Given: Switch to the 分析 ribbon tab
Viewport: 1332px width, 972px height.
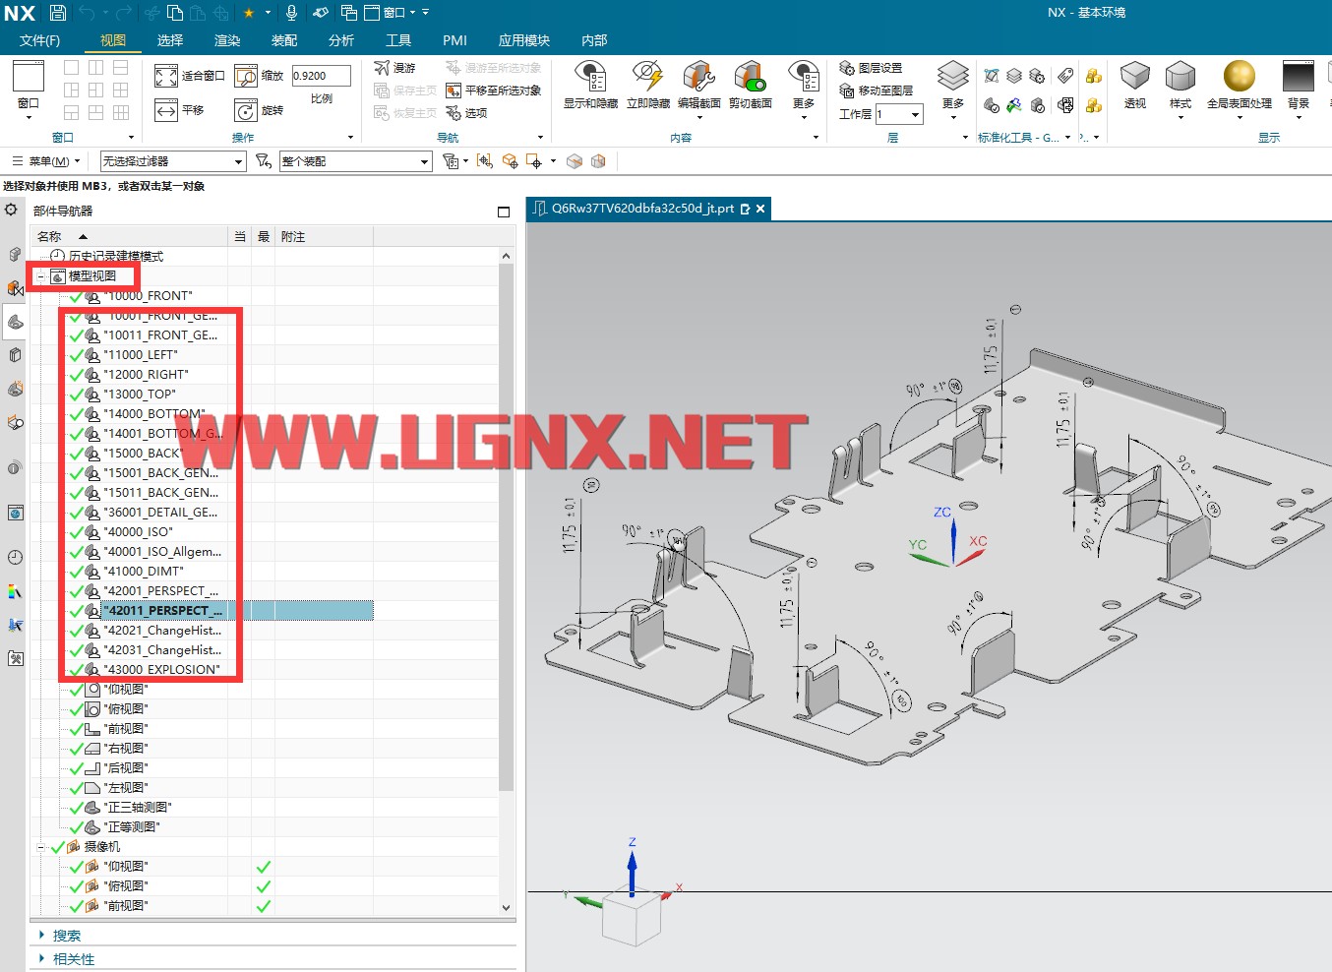Looking at the screenshot, I should [x=341, y=40].
